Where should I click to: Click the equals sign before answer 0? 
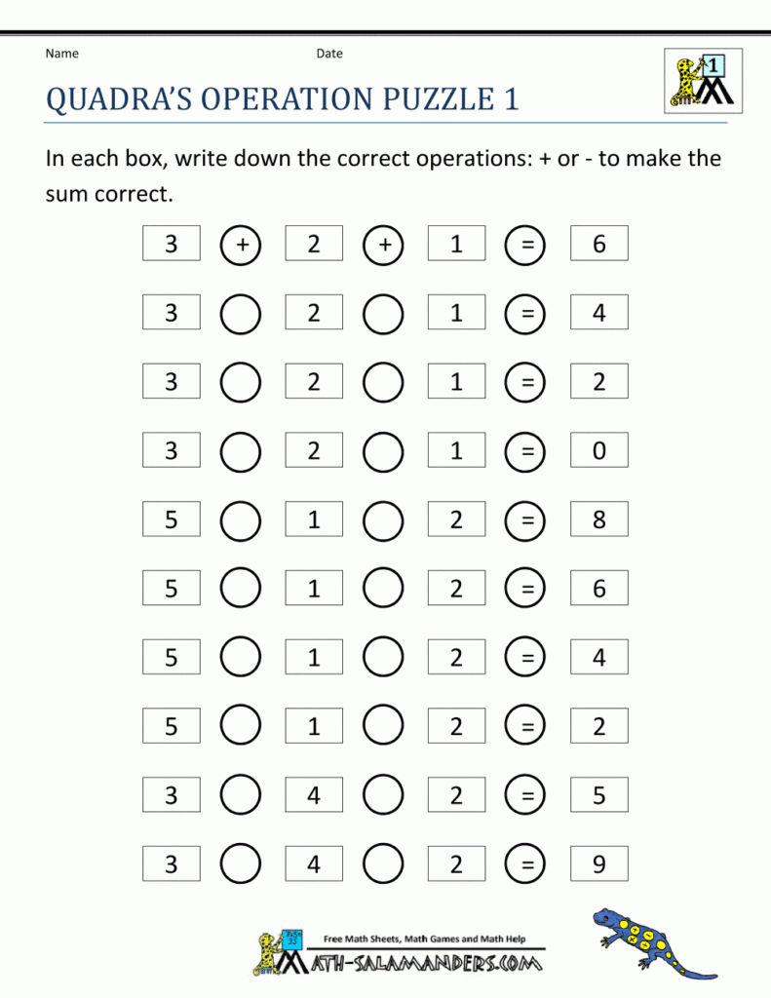pyautogui.click(x=526, y=450)
